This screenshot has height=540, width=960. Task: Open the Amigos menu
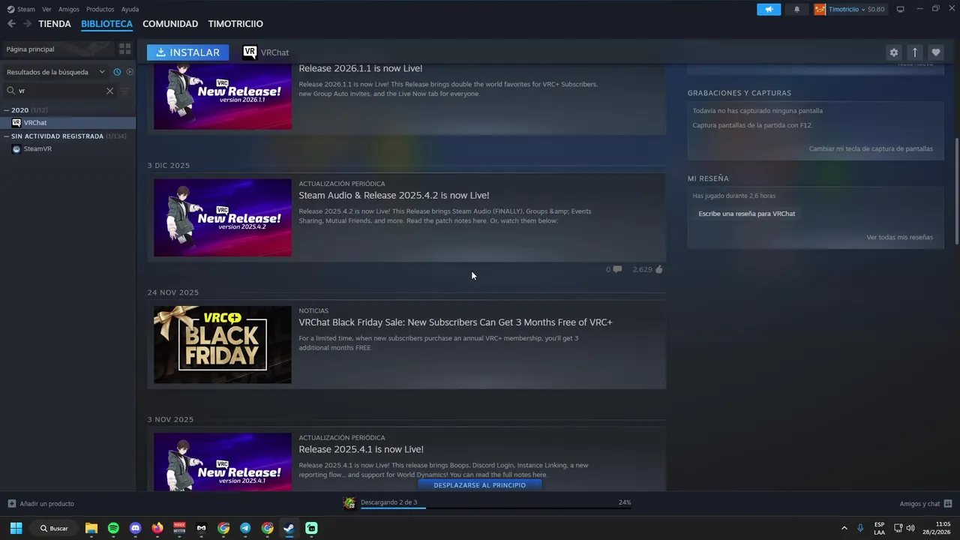click(x=69, y=9)
